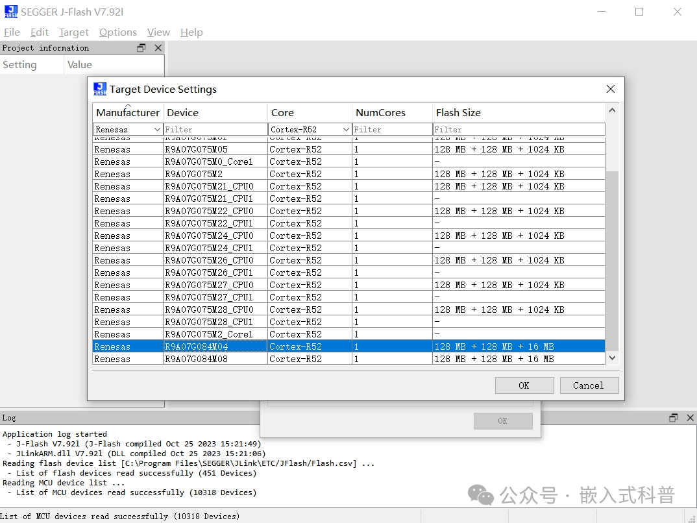This screenshot has width=697, height=523.
Task: Select device R9A07G075M24_CPU1
Action: [348, 248]
